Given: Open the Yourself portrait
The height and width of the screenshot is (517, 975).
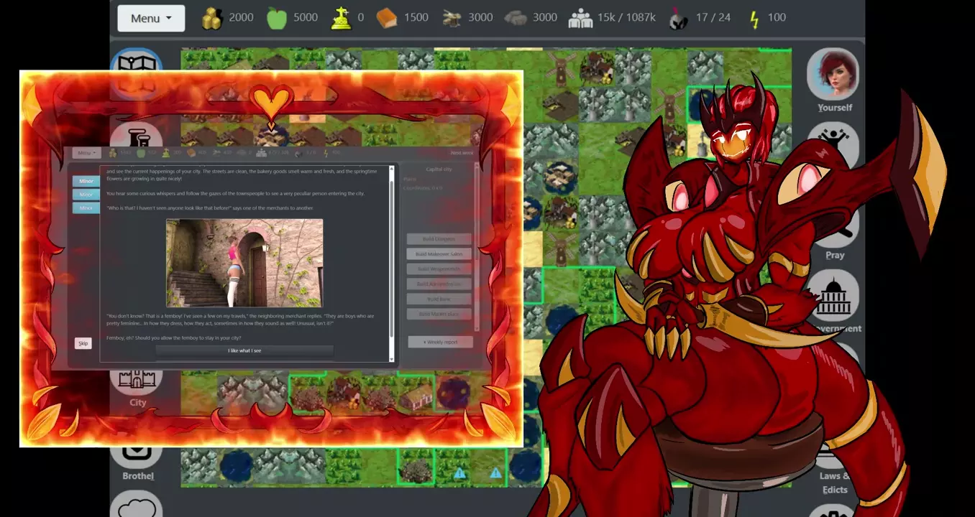Looking at the screenshot, I should pos(833,75).
